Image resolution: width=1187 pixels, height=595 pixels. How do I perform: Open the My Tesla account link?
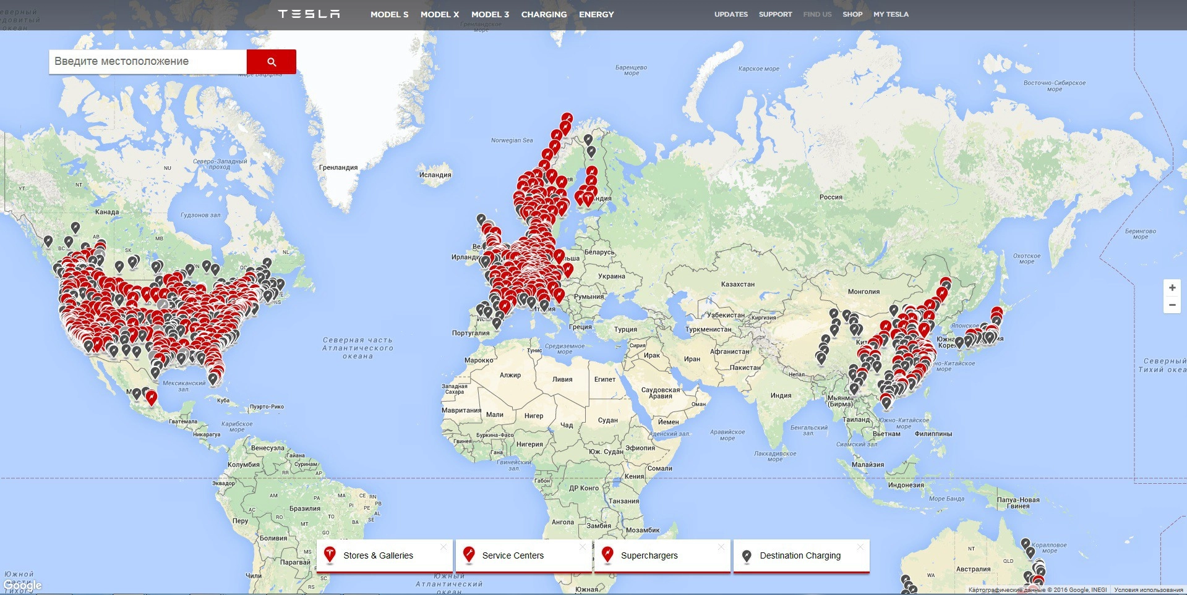[891, 14]
